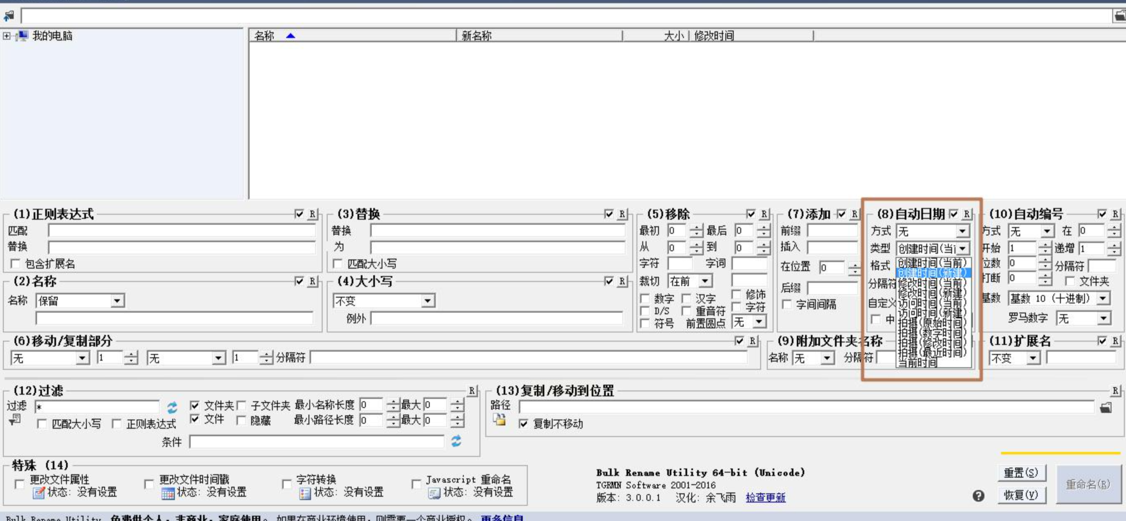Image resolution: width=1126 pixels, height=521 pixels.
Task: Choose 当前时间 from the dropdown list
Action: pyautogui.click(x=917, y=362)
